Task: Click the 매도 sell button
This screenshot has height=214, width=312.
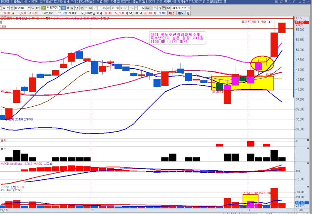Action: pos(181,13)
